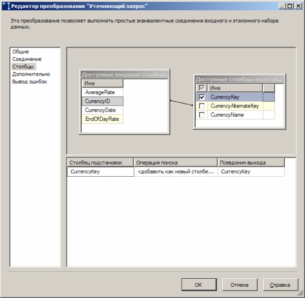This screenshot has width=305, height=298.
Task: Open help with Справка button
Action: (280, 284)
